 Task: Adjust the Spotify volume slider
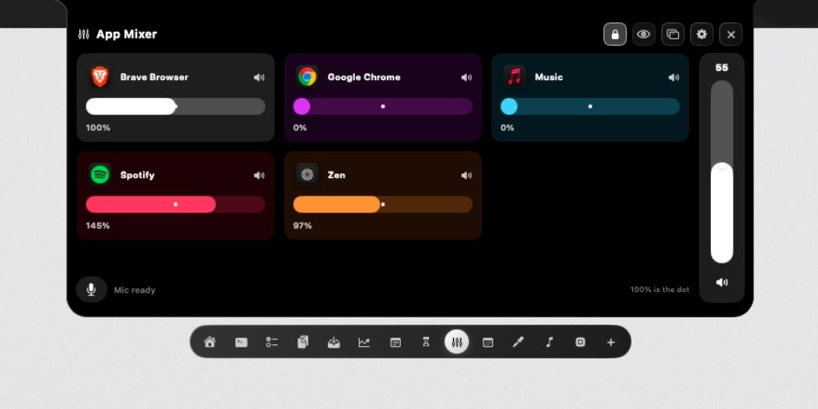coord(175,204)
